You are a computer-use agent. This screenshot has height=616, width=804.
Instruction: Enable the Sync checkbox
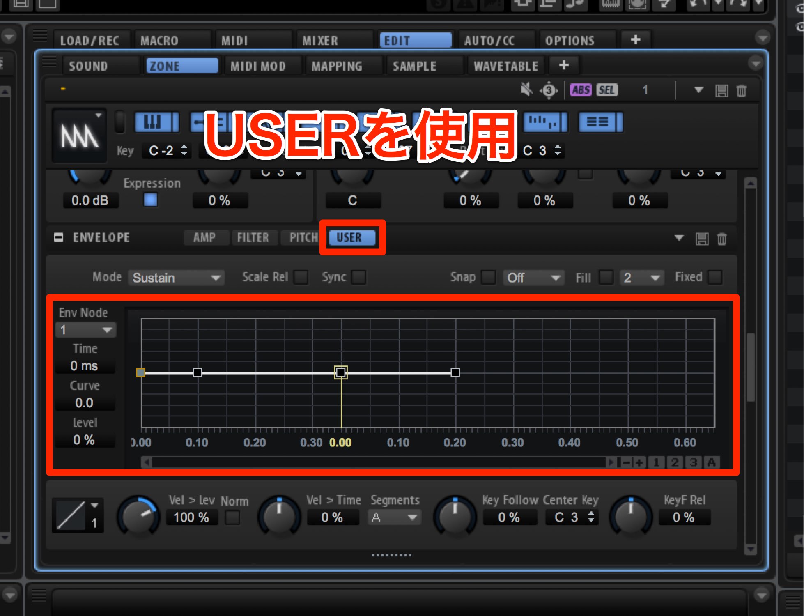(x=358, y=277)
